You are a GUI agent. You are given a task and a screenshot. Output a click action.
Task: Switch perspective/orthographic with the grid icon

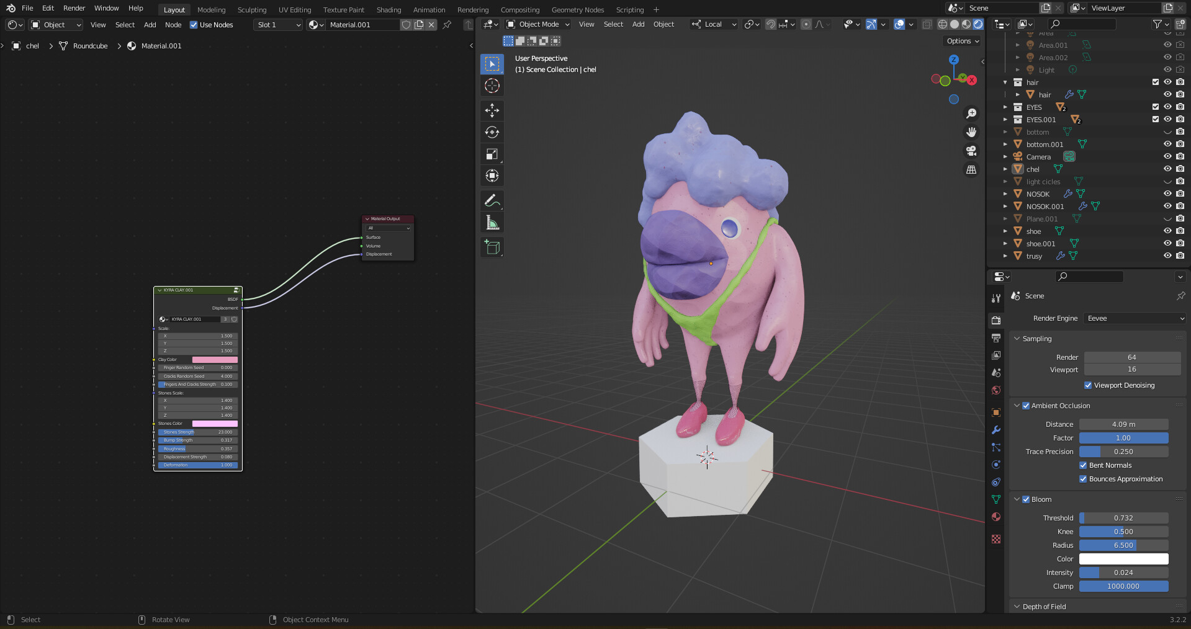point(971,169)
